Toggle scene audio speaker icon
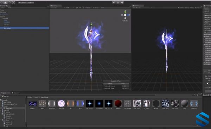This screenshot has width=211, height=129. [x=83, y=8]
